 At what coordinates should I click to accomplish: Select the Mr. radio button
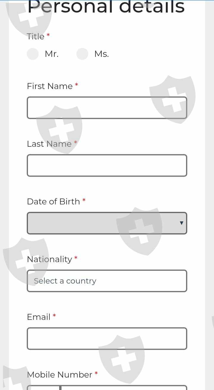[x=33, y=54]
